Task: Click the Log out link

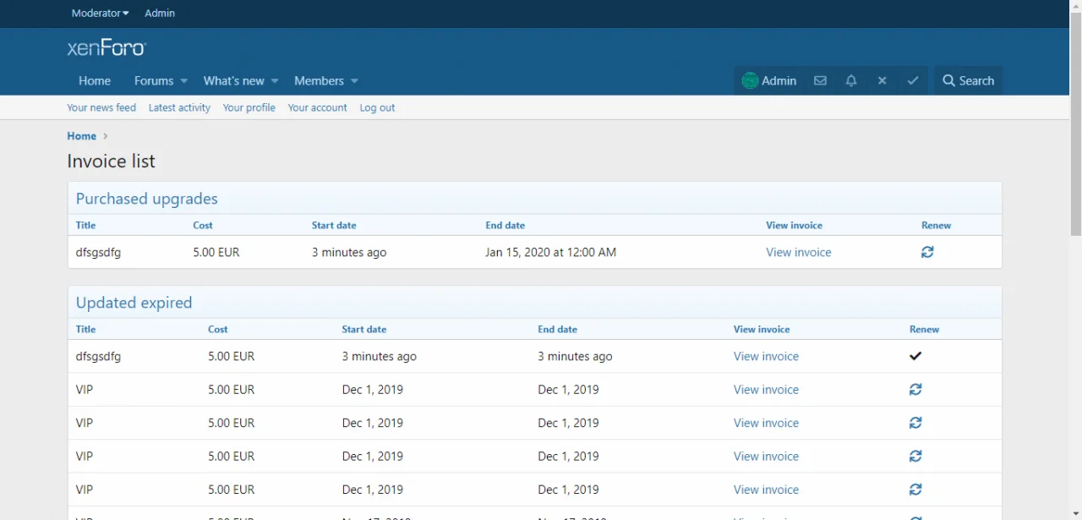Action: (377, 107)
